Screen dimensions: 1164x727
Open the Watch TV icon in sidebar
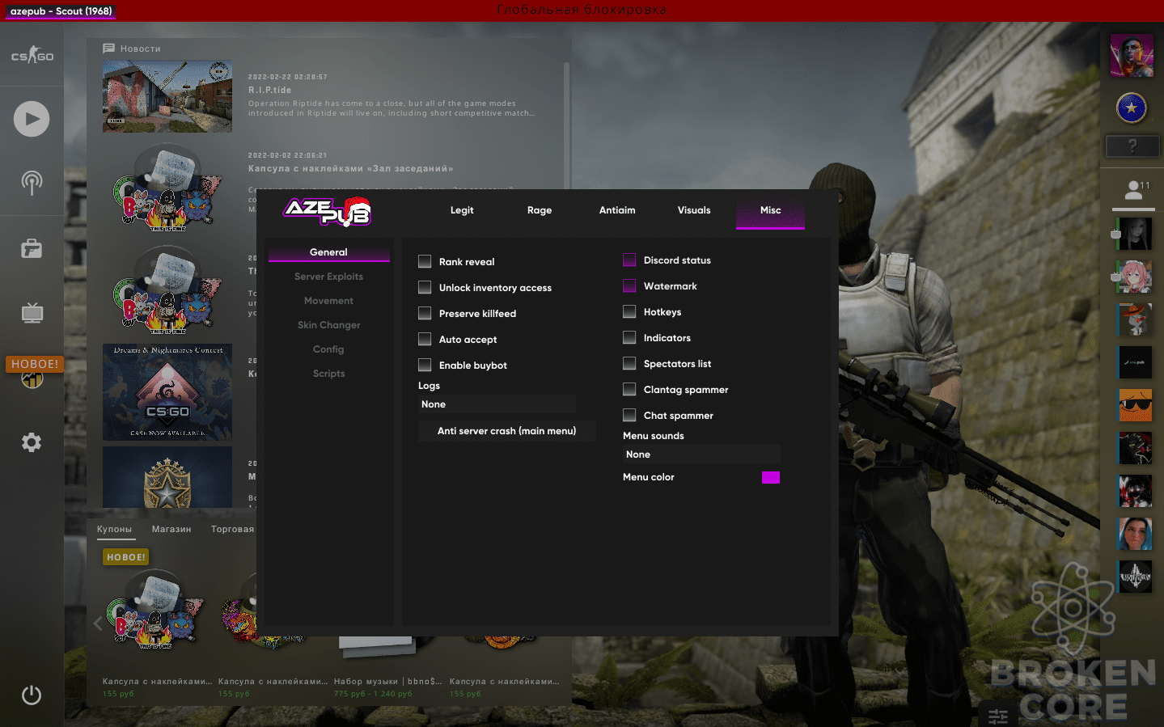32,313
